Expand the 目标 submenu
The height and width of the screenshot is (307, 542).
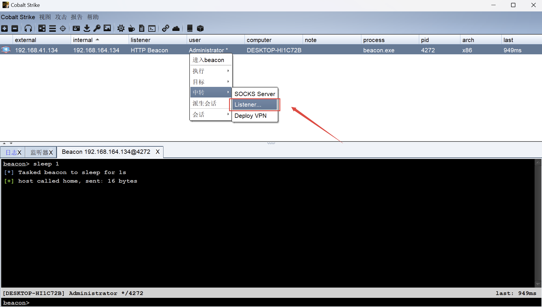[211, 82]
